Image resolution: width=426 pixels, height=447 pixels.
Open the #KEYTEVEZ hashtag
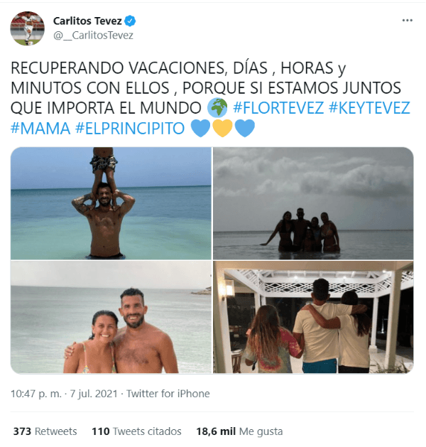point(370,108)
